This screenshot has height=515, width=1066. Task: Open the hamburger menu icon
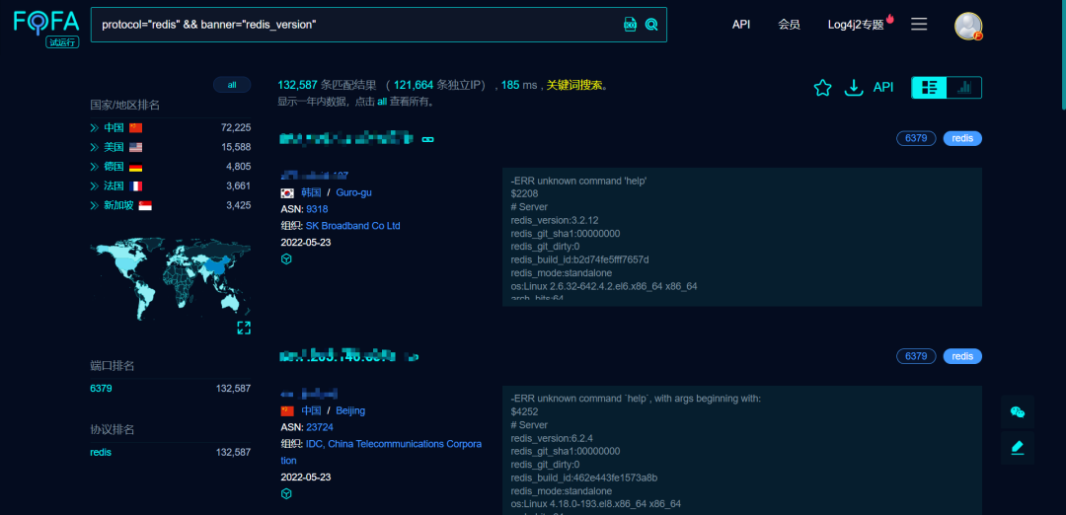tap(919, 25)
